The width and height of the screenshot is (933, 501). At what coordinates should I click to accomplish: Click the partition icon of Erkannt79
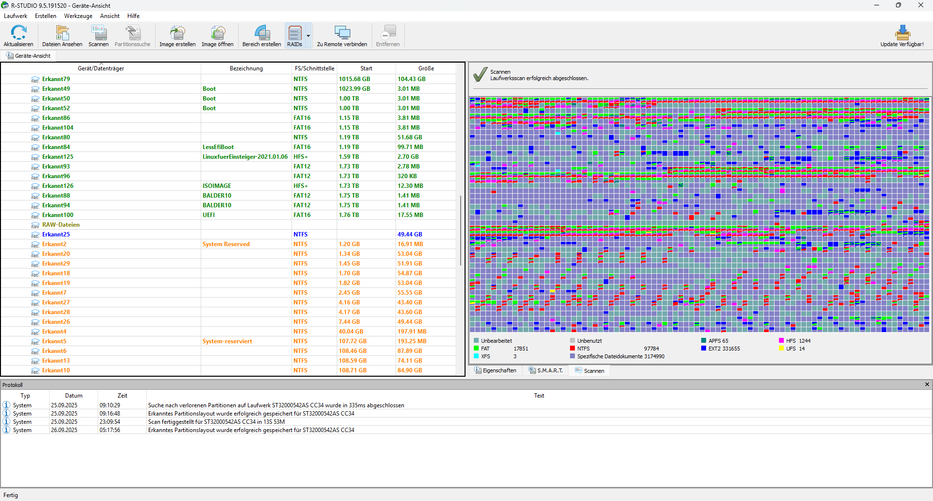(x=35, y=79)
